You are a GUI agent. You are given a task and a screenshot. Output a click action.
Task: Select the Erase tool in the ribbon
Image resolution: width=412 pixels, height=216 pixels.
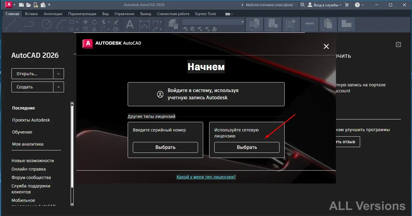click(x=116, y=22)
